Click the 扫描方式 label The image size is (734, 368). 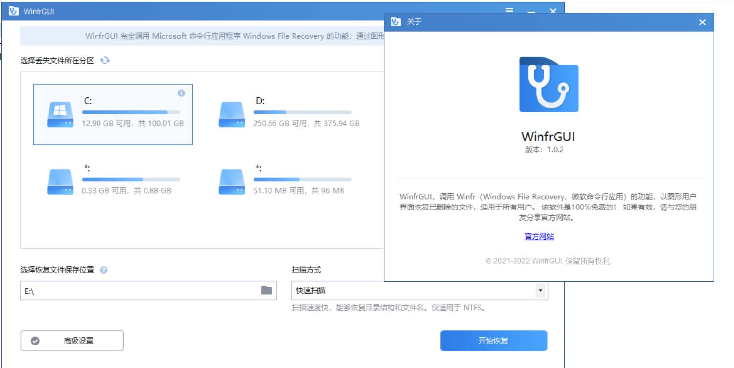(306, 270)
